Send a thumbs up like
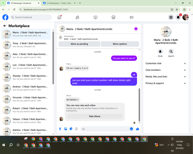 137,129
